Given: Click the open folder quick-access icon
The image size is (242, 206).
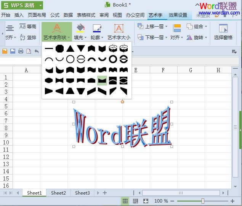Looking at the screenshot, I should 5,51.
